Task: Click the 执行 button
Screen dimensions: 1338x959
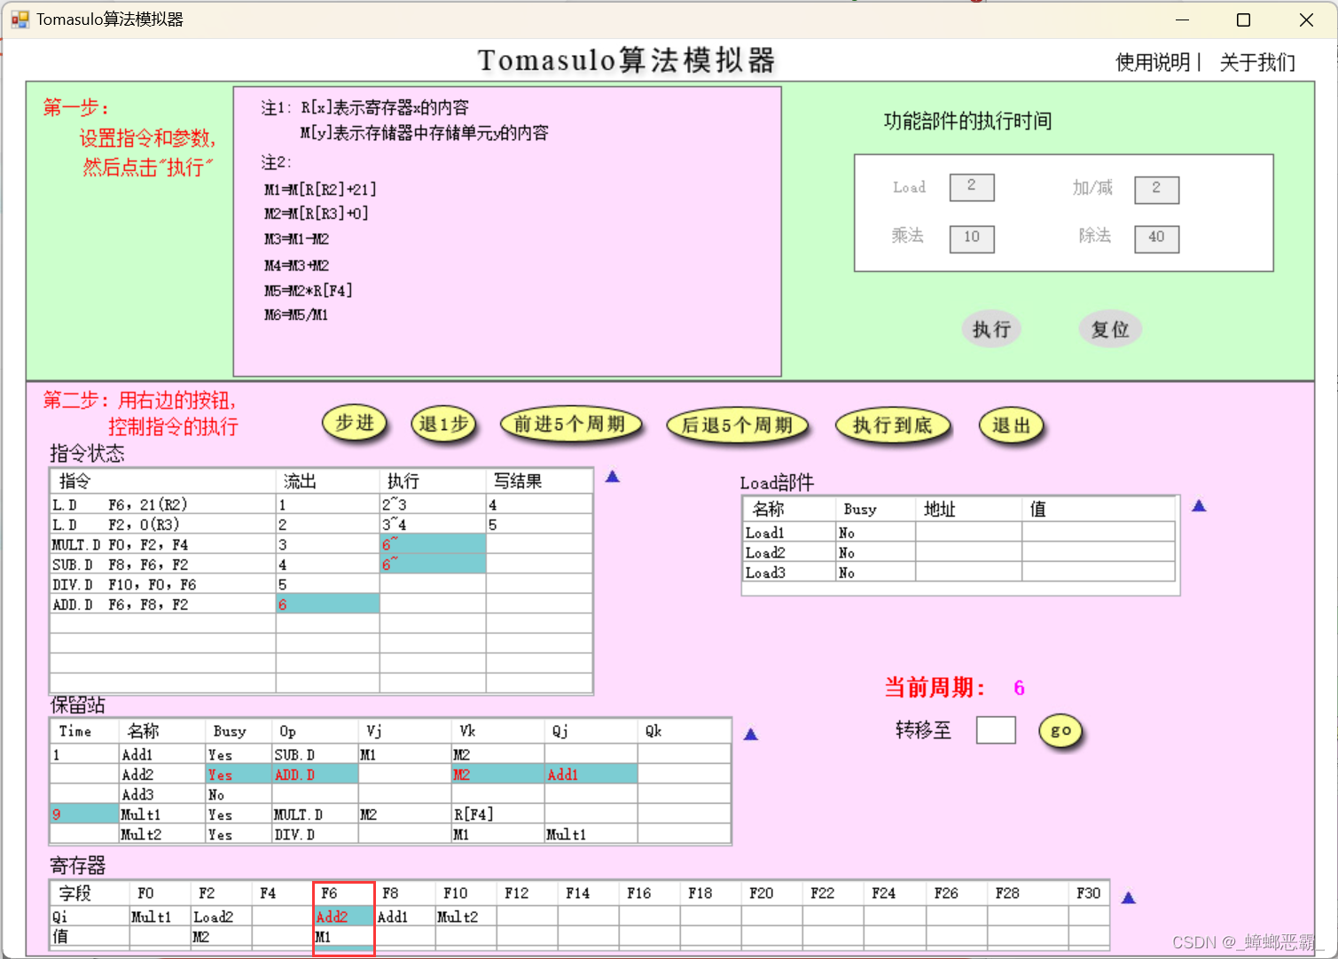Action: click(x=991, y=330)
